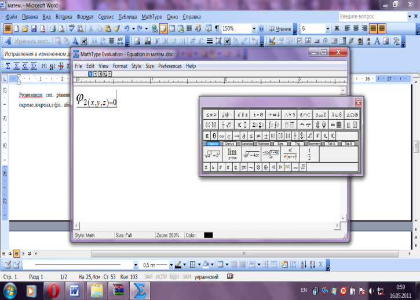Open the Greek lowercase letters palette
The width and height of the screenshot is (420, 300).
click(x=337, y=115)
